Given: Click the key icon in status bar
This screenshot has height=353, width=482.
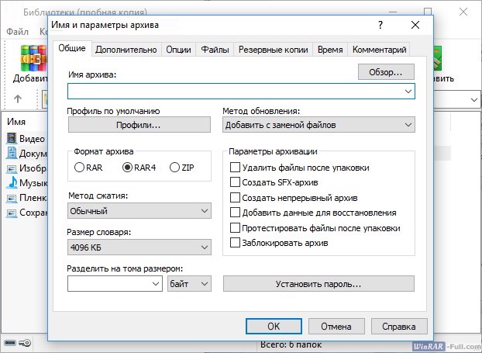Looking at the screenshot, I should tap(25, 343).
